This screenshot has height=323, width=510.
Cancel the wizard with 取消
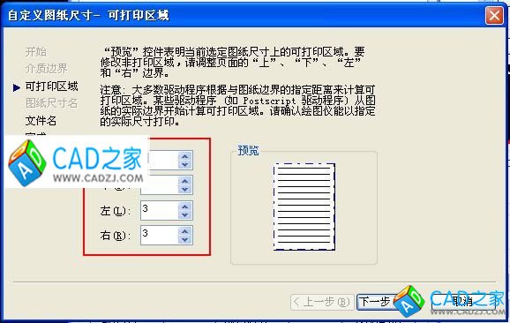pos(463,302)
